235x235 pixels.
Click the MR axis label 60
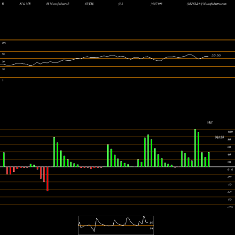pos(229,147)
